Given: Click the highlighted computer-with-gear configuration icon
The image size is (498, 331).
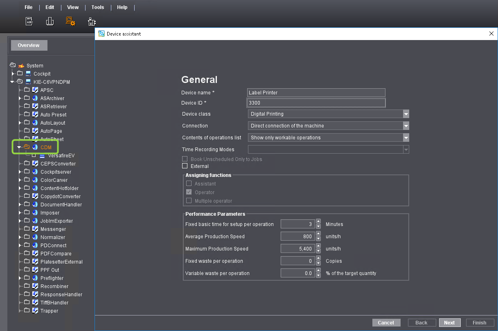Looking at the screenshot, I should click(70, 21).
